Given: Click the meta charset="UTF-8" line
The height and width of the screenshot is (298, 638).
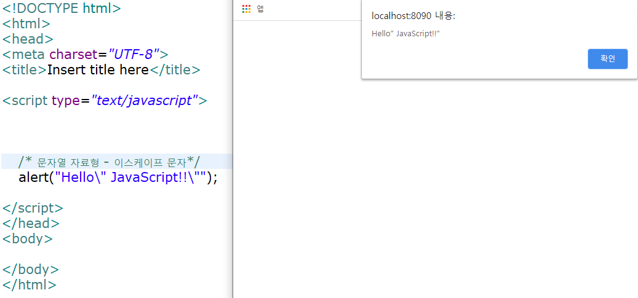Looking at the screenshot, I should [85, 54].
